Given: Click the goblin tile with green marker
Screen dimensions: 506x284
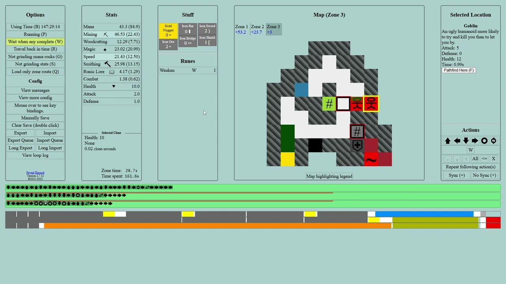Looking at the screenshot, I should [357, 104].
